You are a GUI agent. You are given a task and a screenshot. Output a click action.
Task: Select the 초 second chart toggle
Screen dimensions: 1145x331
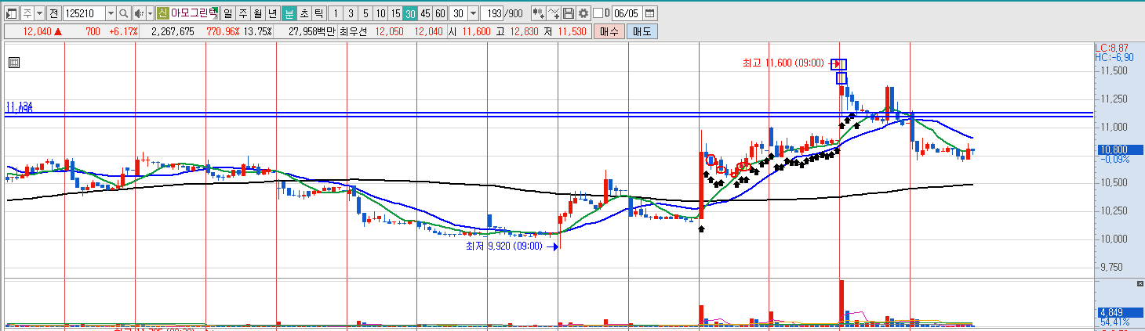(x=304, y=13)
